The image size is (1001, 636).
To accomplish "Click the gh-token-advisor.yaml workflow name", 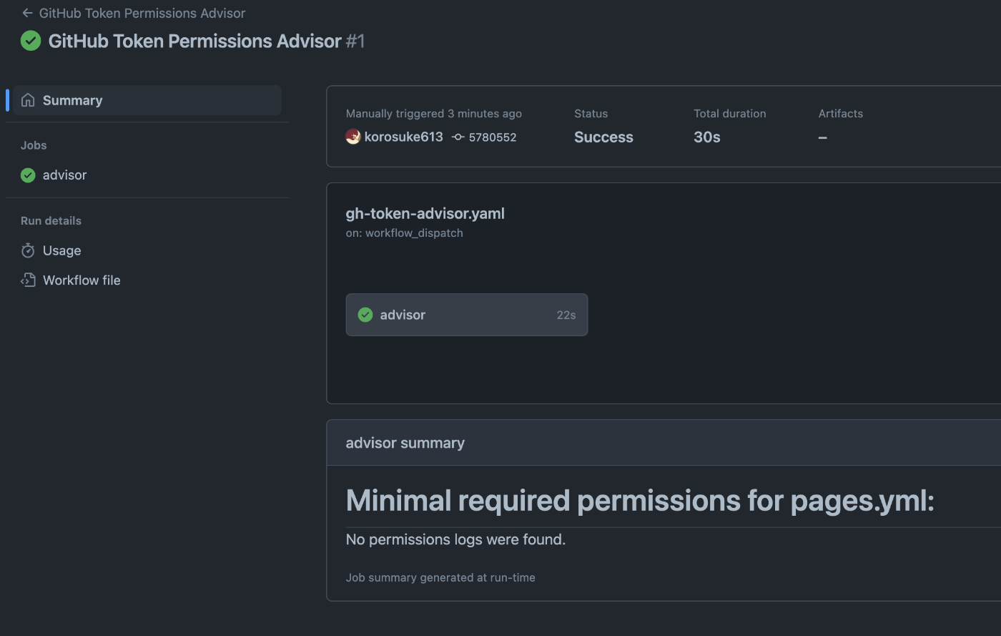I will click(425, 213).
